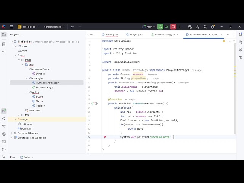Collapse the utility package
The image size is (244, 183).
pos(26,92)
